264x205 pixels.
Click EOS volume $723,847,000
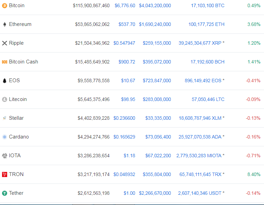(157, 80)
